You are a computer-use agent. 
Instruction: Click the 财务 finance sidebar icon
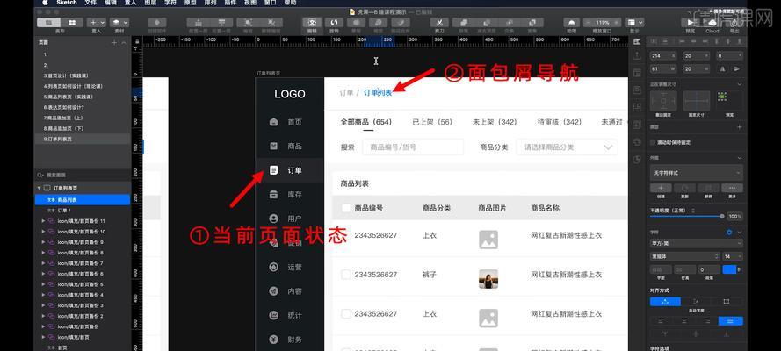[x=273, y=340]
